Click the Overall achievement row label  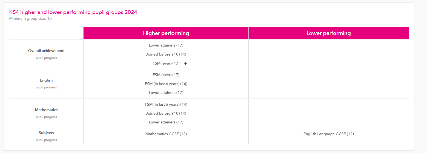(46, 51)
